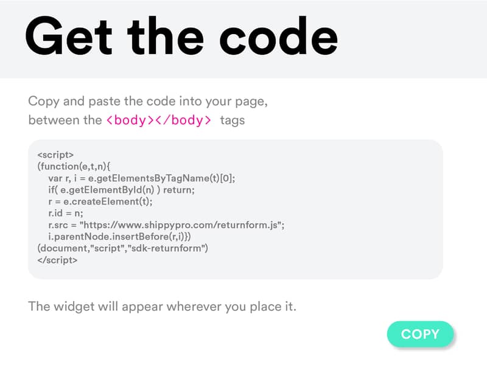Click the word 'tags' after body

232,120
